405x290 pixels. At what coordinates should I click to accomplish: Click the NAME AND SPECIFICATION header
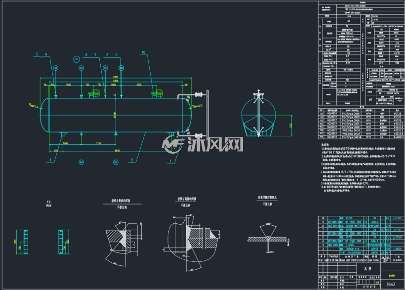(x=351, y=260)
